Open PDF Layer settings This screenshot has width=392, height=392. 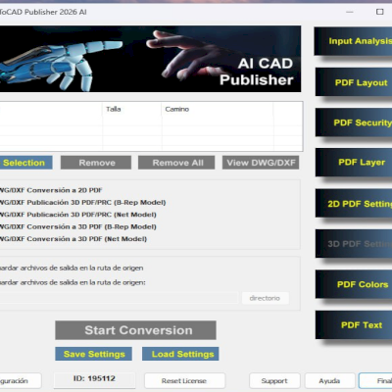click(x=354, y=163)
